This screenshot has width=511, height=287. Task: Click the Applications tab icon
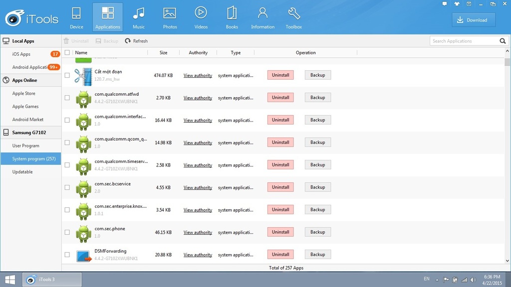click(108, 13)
